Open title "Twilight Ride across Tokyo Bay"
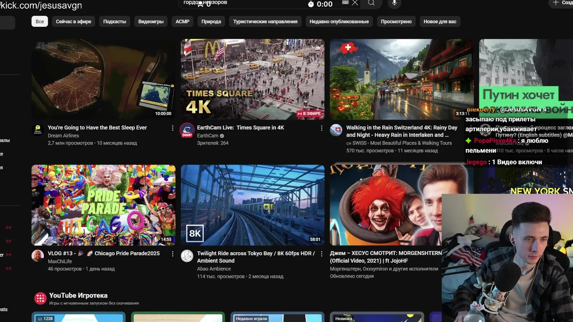 [x=256, y=257]
